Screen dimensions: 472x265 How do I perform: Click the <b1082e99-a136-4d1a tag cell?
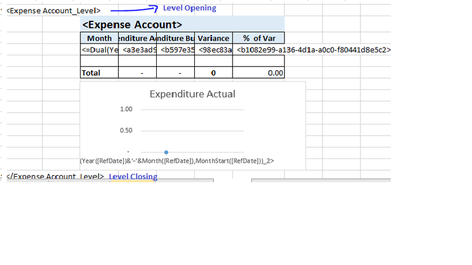(313, 49)
